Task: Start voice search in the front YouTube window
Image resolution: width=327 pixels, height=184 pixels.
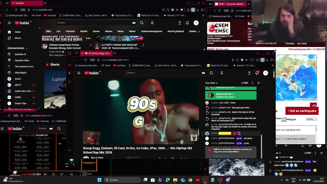Action: click(221, 73)
